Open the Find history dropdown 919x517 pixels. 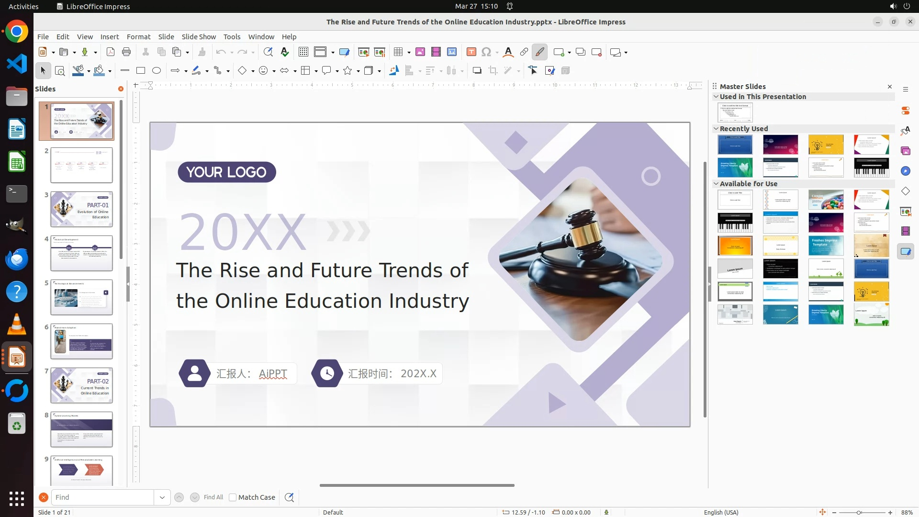point(162,497)
